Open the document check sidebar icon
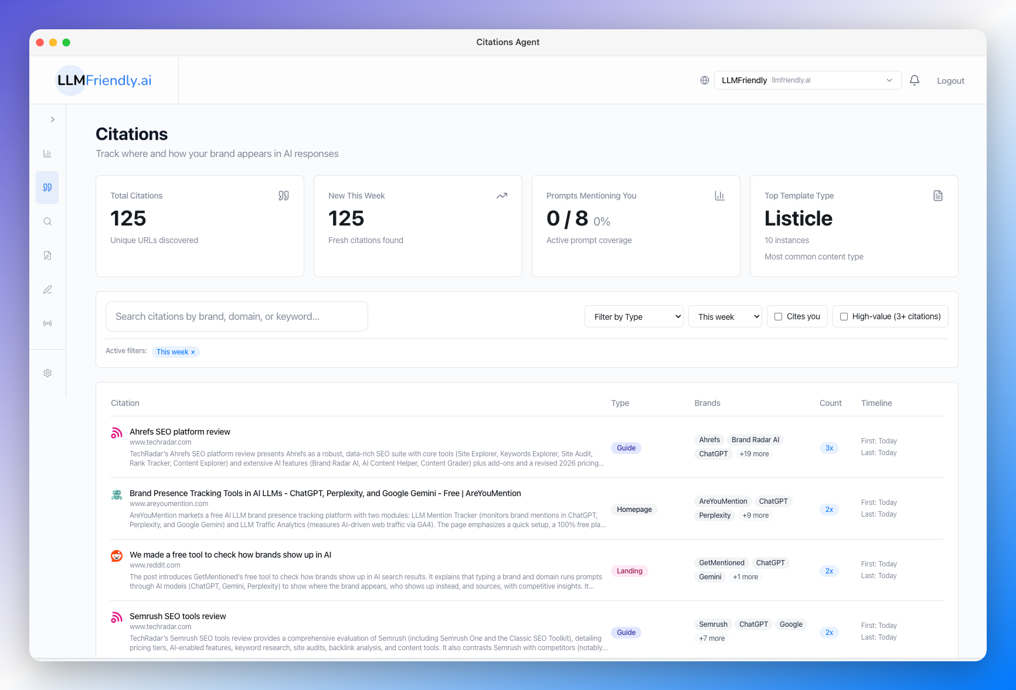 (x=47, y=255)
